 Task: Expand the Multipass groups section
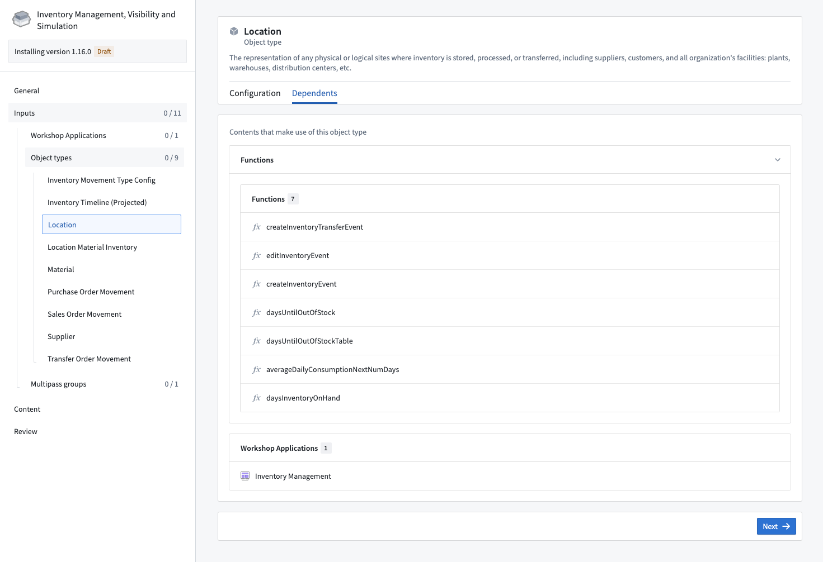coord(58,384)
